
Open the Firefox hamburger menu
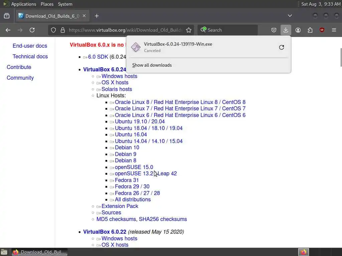(334, 30)
